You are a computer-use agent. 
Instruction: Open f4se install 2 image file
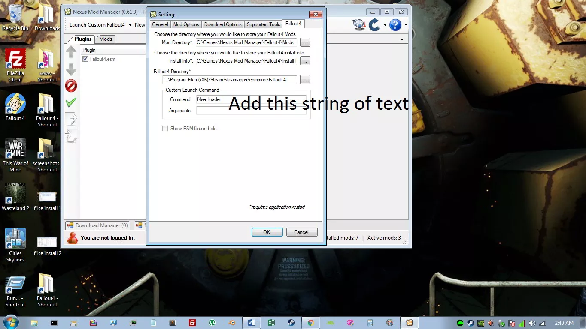click(47, 245)
